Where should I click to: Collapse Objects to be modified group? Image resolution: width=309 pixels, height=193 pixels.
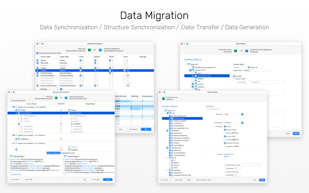12,107
